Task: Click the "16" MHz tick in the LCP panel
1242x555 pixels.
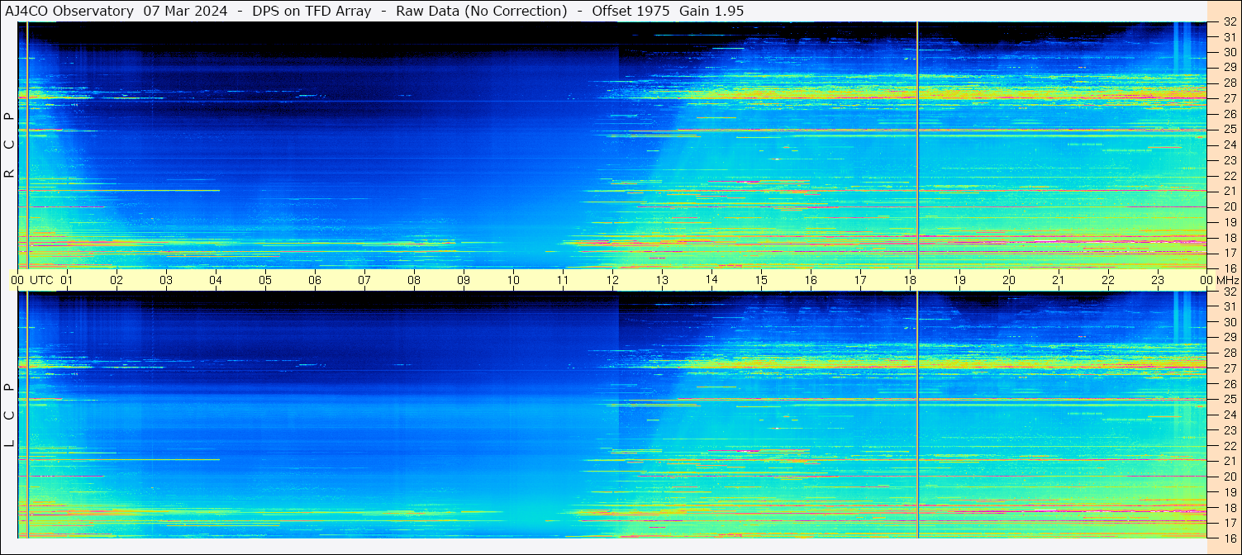Action: [1229, 538]
